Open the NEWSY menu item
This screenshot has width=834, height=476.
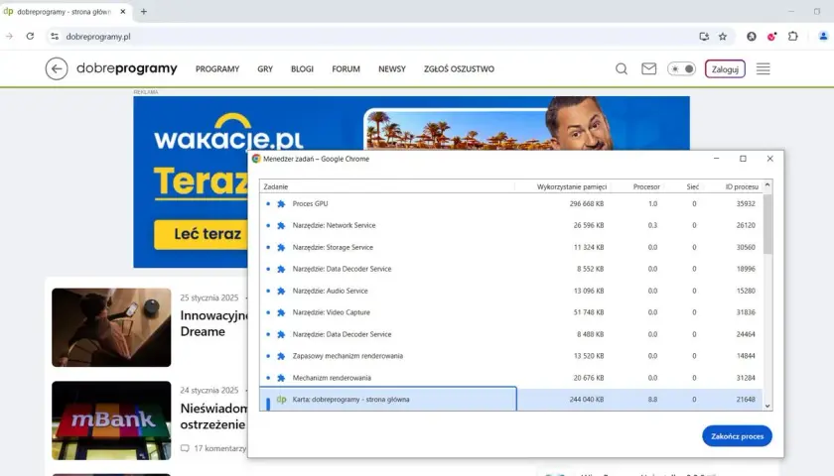pos(392,69)
